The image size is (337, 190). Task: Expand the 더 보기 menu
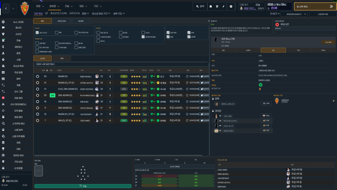tap(275, 14)
